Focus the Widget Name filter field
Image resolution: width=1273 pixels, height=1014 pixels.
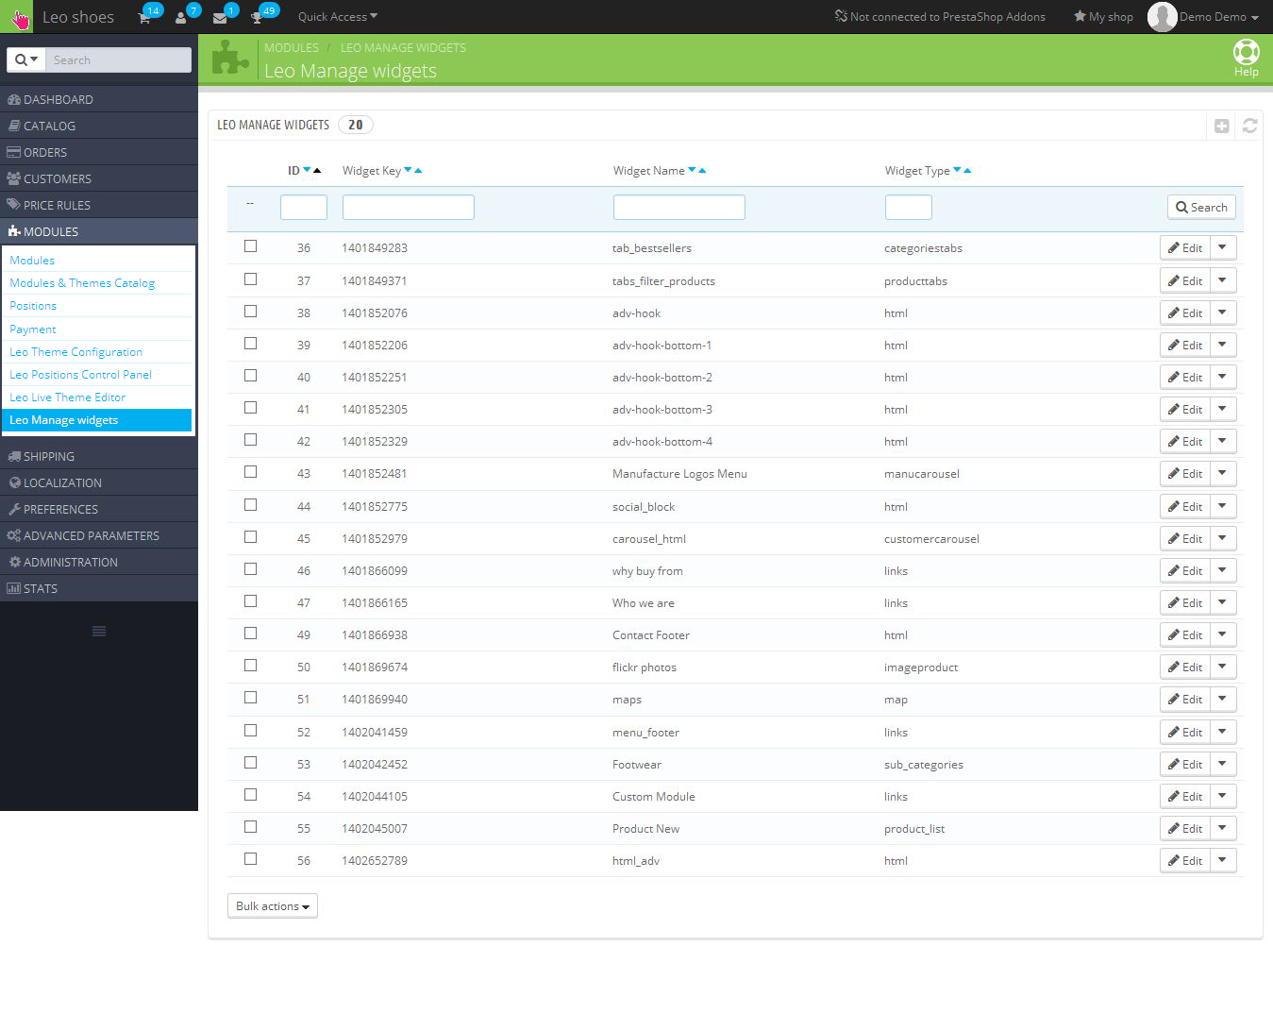click(679, 208)
